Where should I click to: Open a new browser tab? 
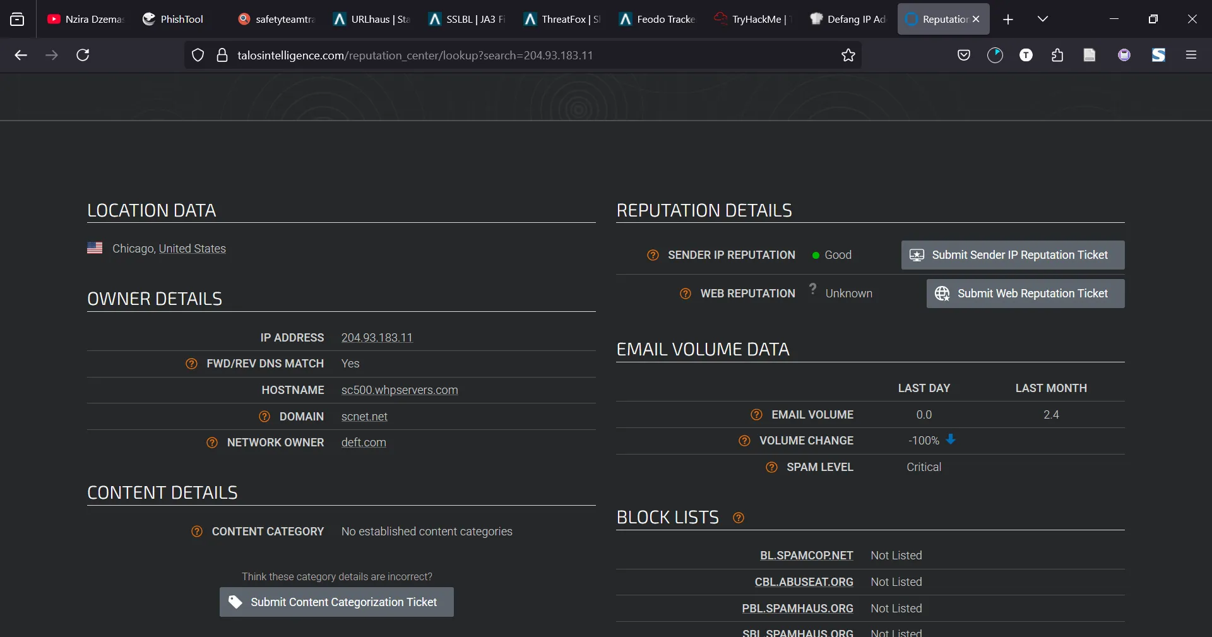coord(1008,20)
